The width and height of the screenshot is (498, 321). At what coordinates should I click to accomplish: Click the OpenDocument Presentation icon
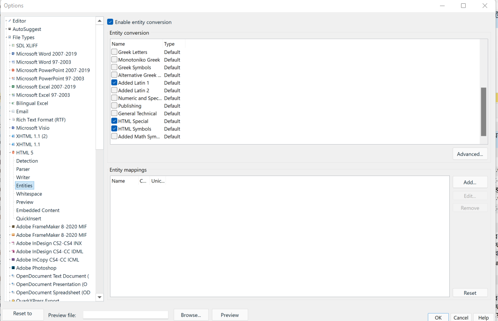(13, 284)
